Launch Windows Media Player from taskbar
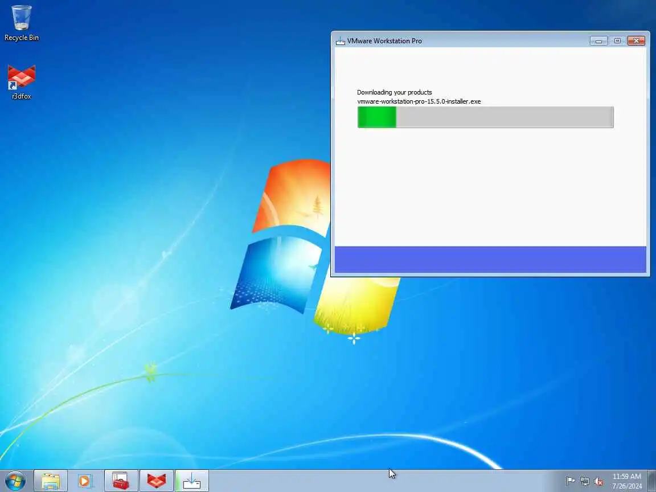The height and width of the screenshot is (492, 656). 86,481
